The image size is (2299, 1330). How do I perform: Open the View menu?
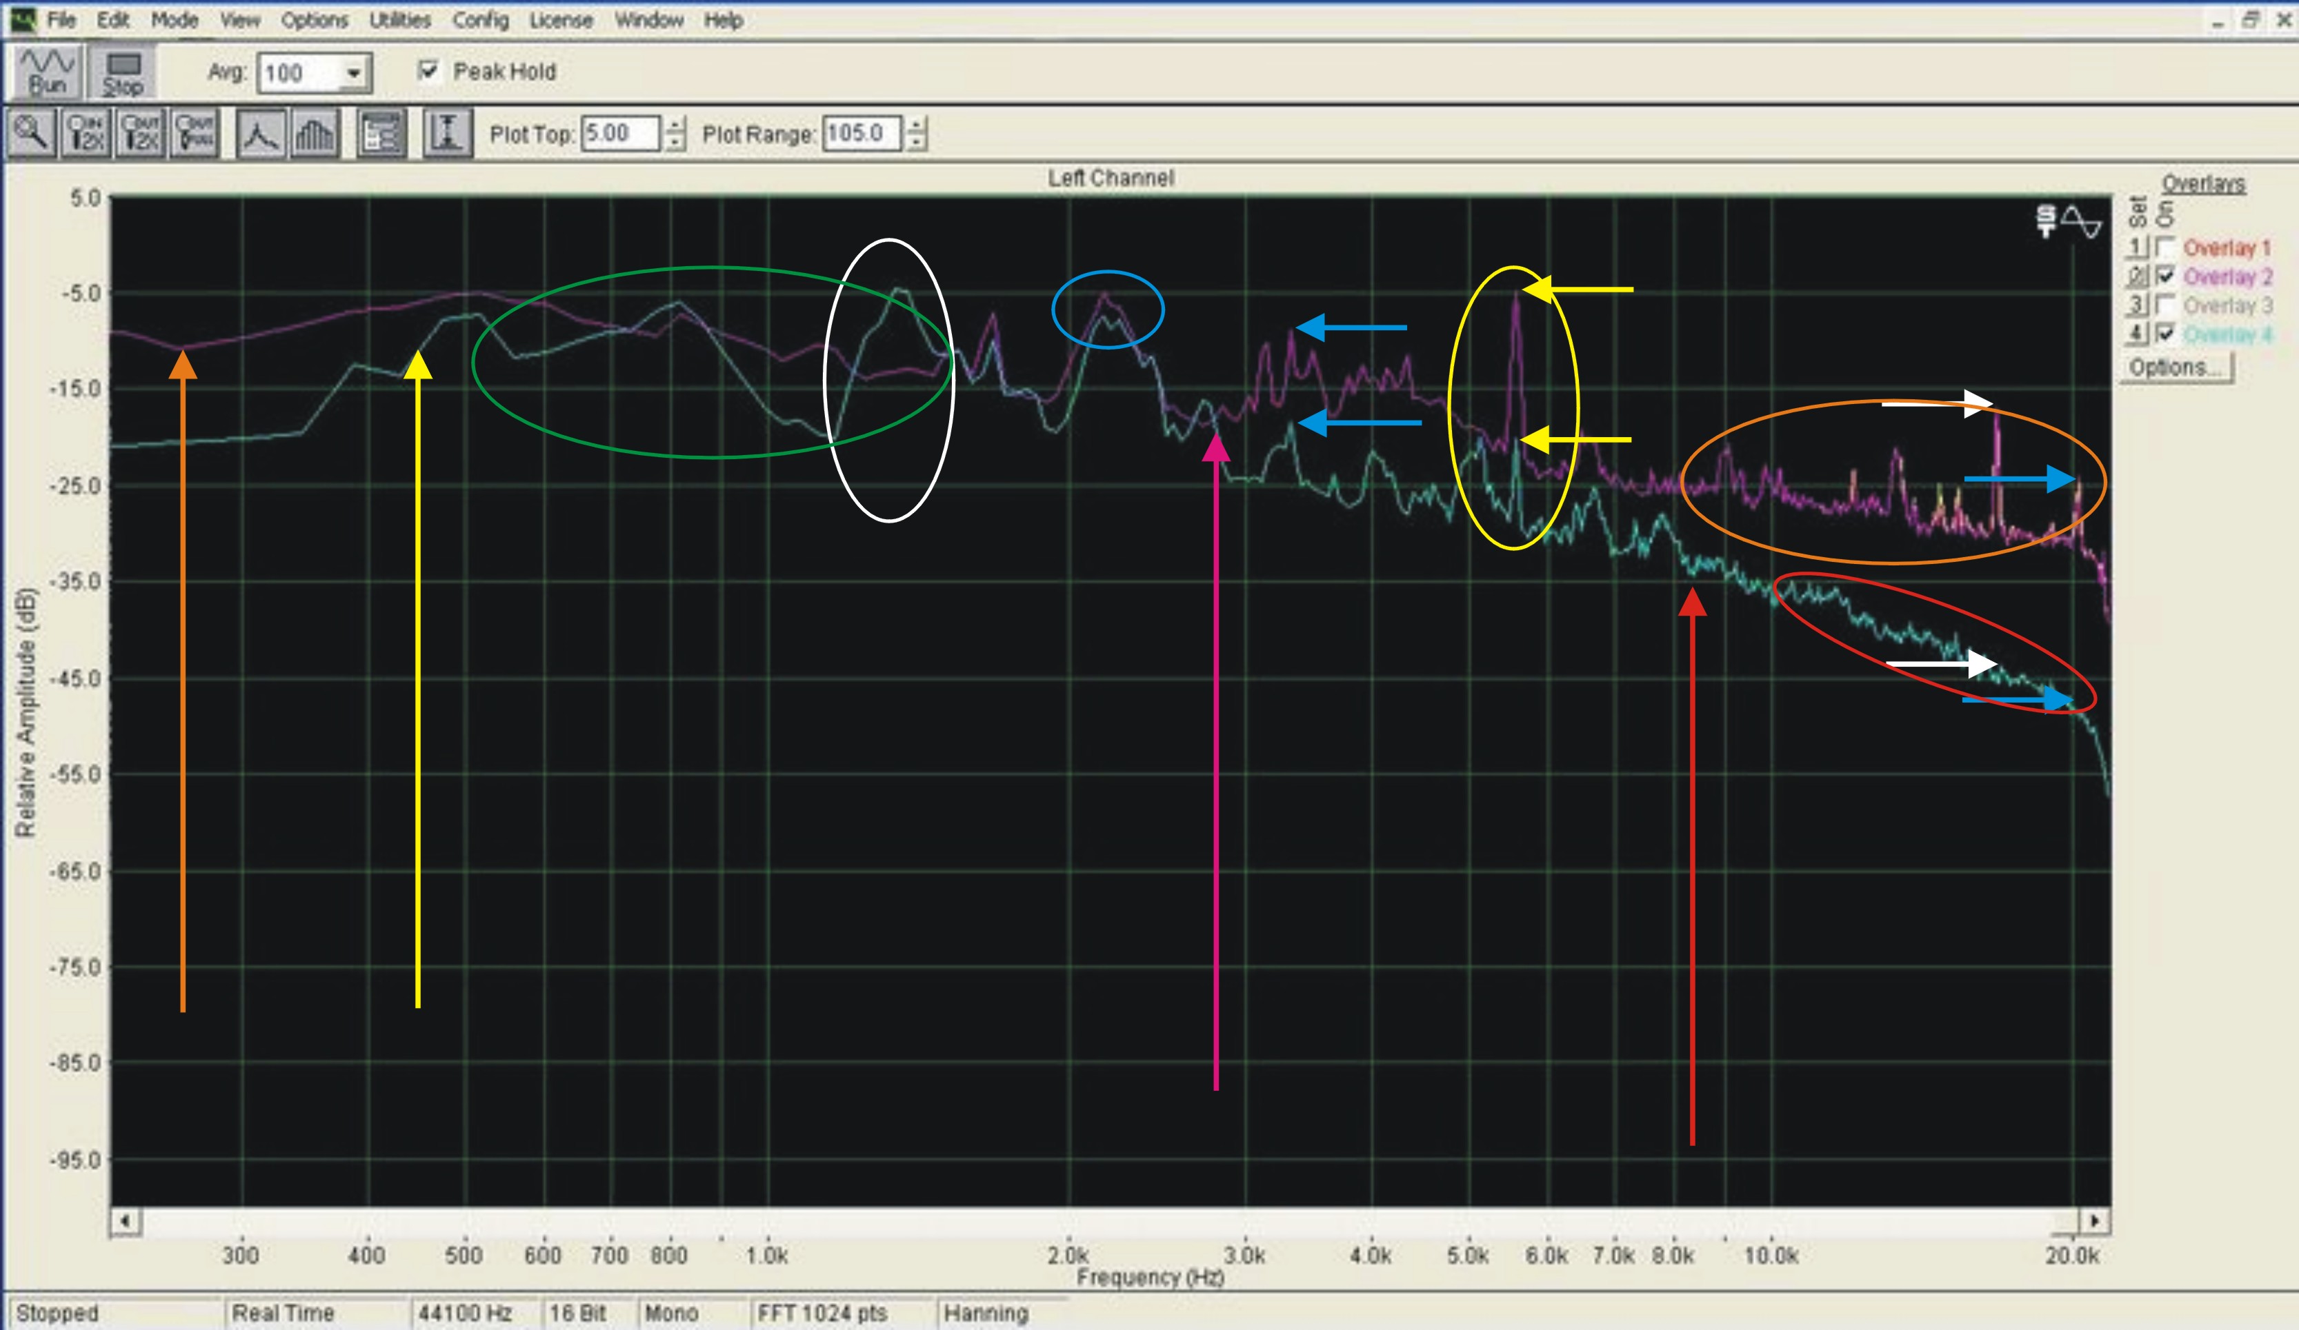[x=240, y=20]
